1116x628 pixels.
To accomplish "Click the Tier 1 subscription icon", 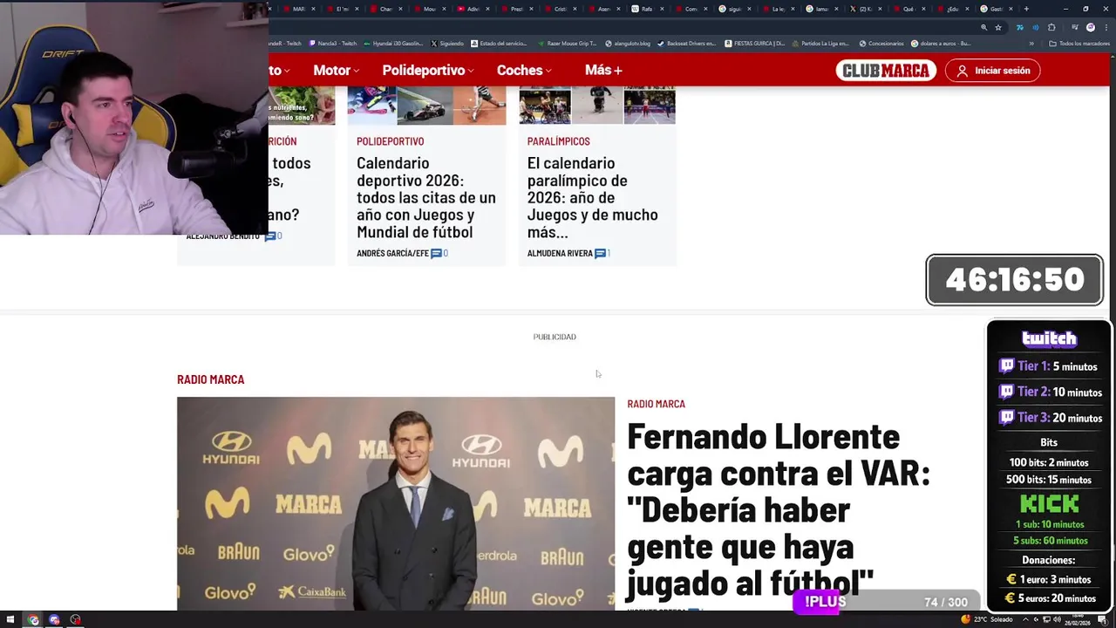I will [1006, 366].
